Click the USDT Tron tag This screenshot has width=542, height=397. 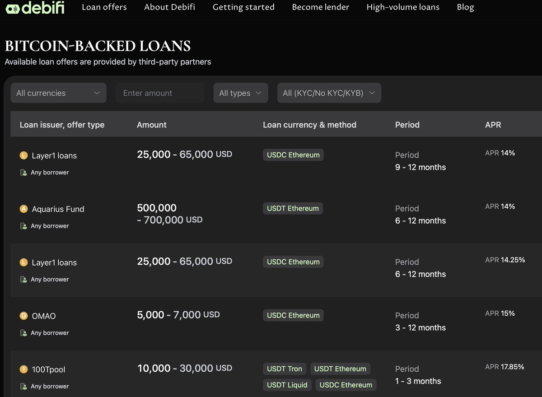[285, 369]
